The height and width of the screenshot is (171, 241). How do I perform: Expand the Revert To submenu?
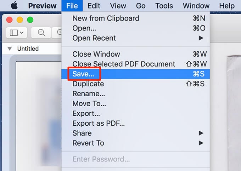[135, 143]
